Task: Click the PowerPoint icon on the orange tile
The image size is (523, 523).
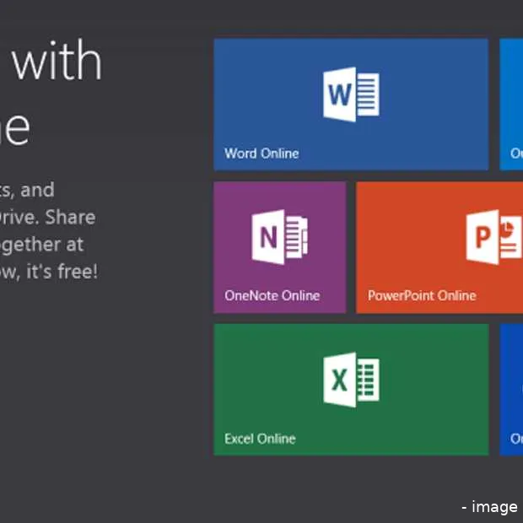Action: [494, 237]
